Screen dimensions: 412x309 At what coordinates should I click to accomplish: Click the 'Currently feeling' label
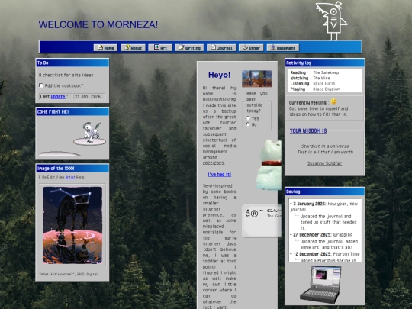click(x=307, y=103)
